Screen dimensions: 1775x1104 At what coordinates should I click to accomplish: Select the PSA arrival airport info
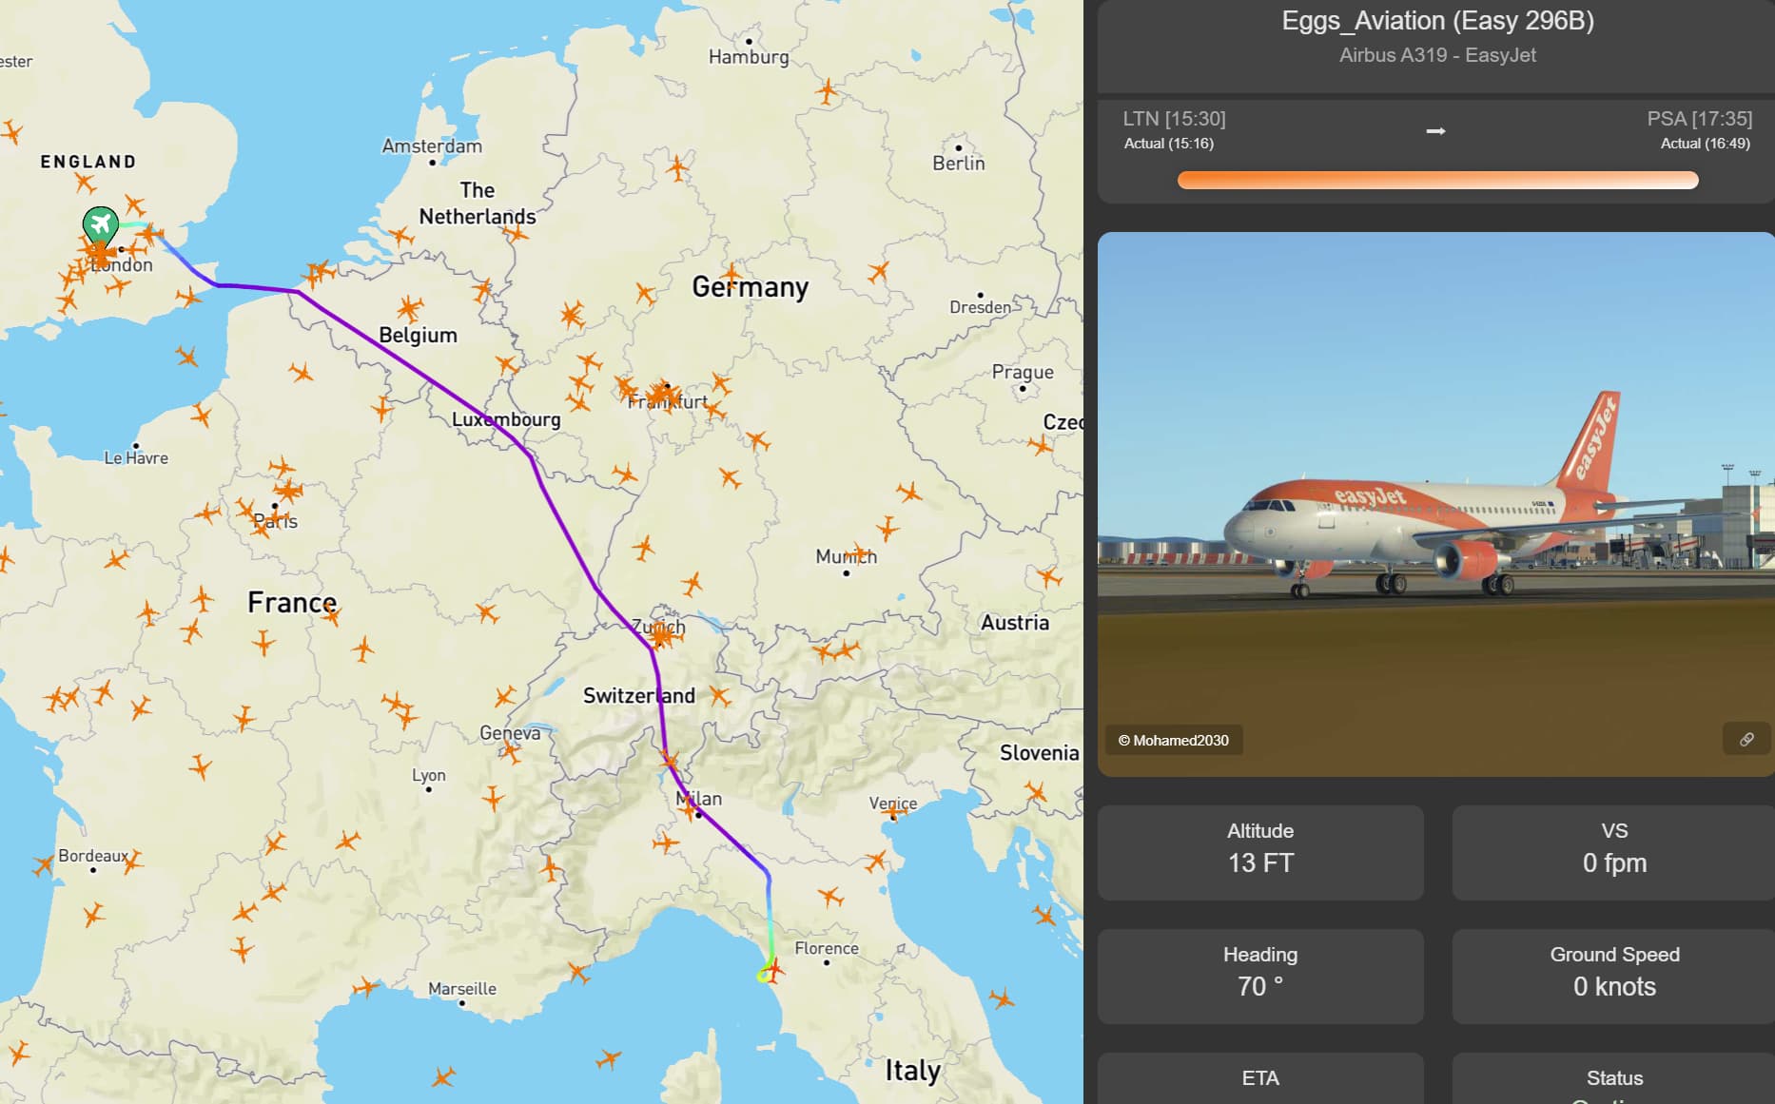1700,130
